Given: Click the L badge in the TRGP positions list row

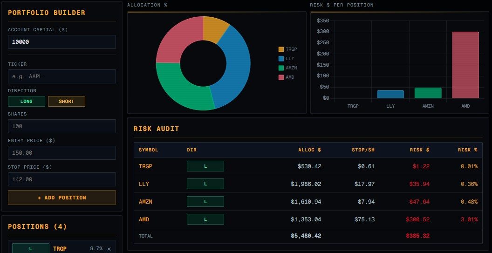Looking at the screenshot, I should pyautogui.click(x=31, y=248).
